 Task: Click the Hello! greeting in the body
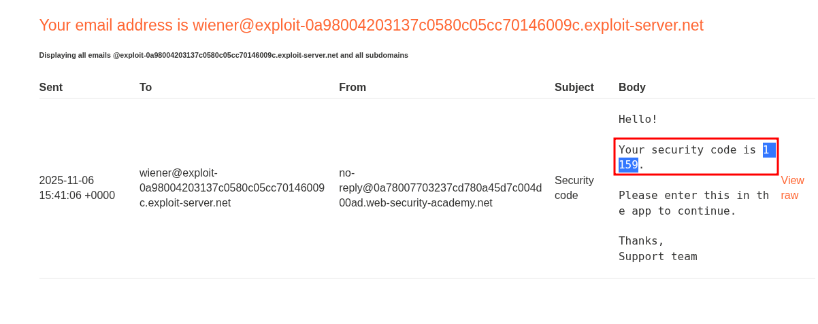pos(638,120)
